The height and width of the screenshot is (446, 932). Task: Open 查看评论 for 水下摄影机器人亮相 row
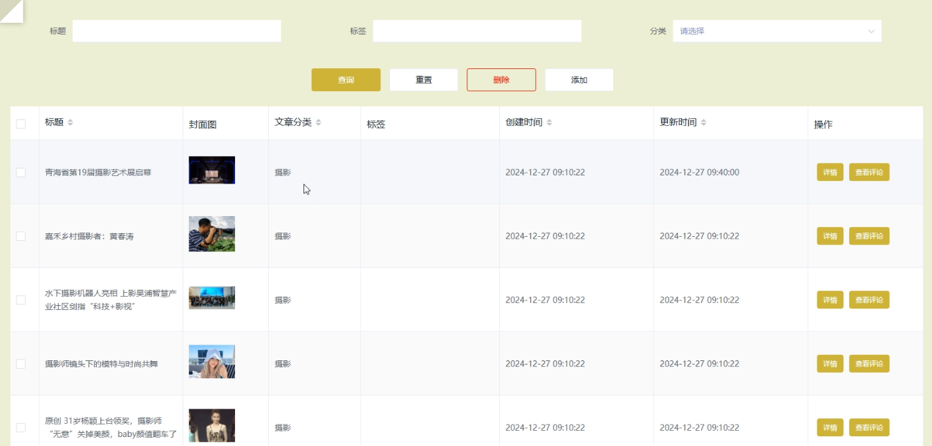869,300
